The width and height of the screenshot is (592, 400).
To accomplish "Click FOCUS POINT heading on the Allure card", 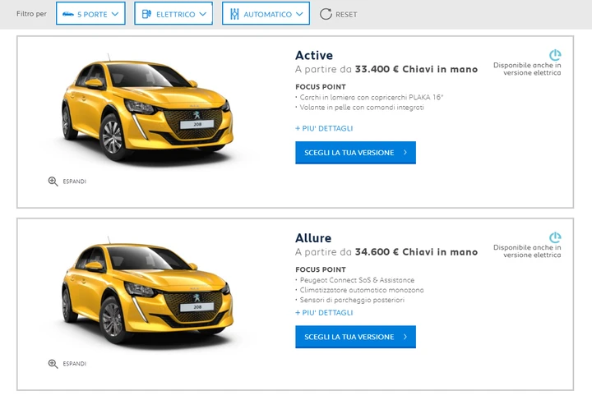I will pos(321,269).
